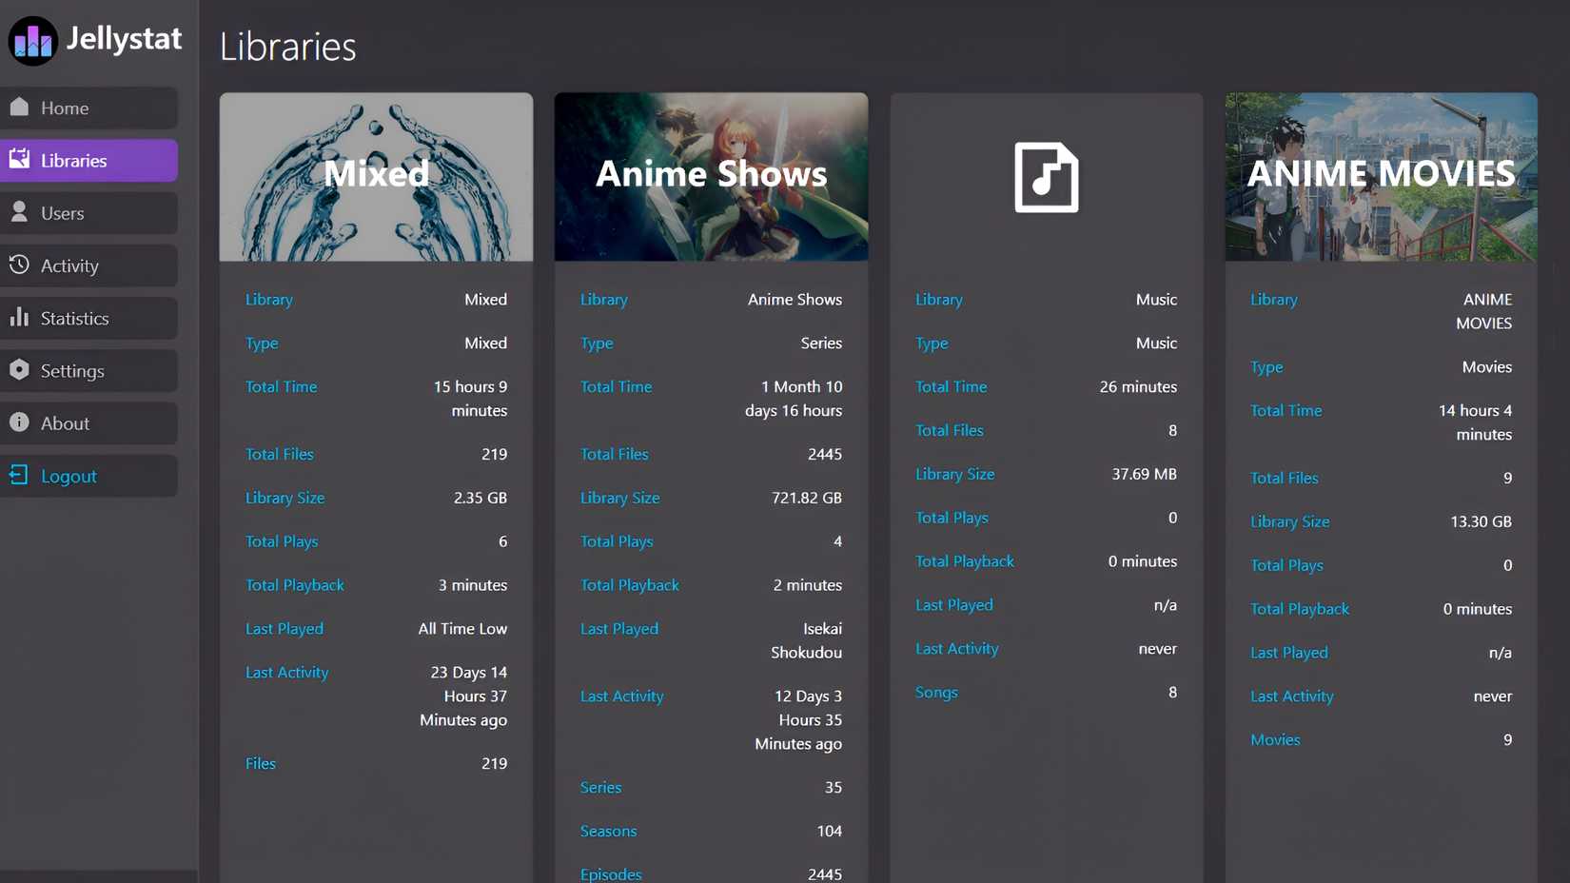Image resolution: width=1570 pixels, height=883 pixels.
Task: Click the '37.69 MB' library size value
Action: pyautogui.click(x=1144, y=474)
